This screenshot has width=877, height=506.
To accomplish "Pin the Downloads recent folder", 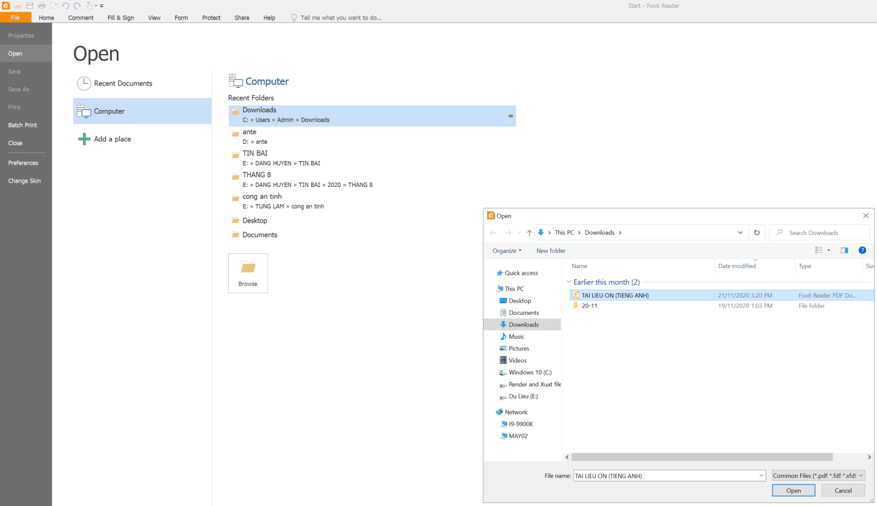I will (510, 116).
